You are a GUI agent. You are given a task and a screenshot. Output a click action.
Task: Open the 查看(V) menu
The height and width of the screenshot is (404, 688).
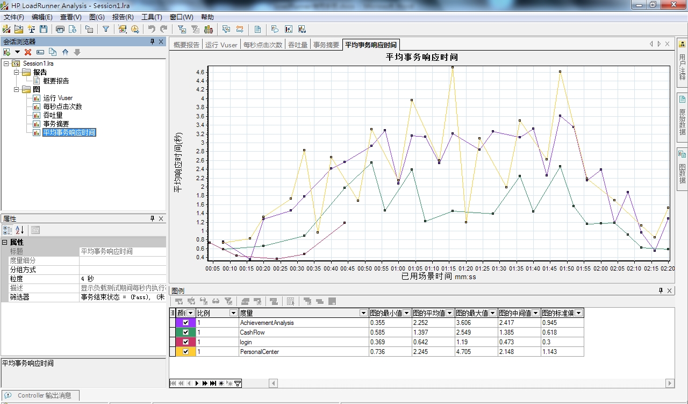71,17
